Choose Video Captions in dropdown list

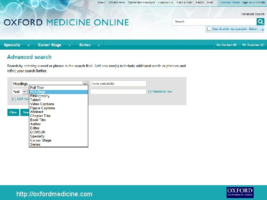(x=59, y=104)
